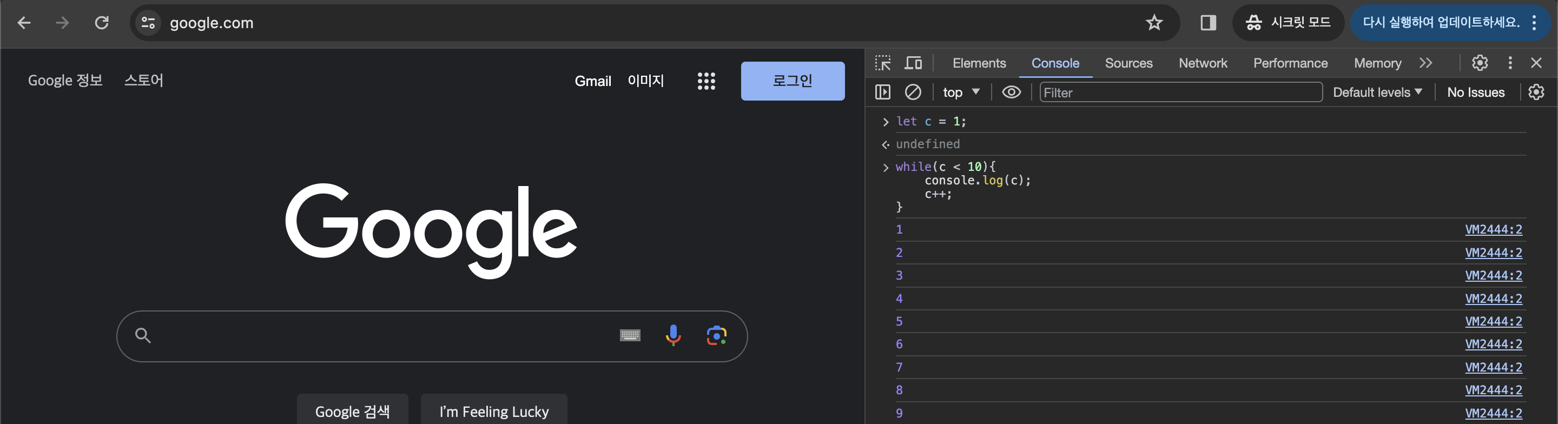Open Chrome's three-dot menu next to update prompt

(x=1534, y=23)
